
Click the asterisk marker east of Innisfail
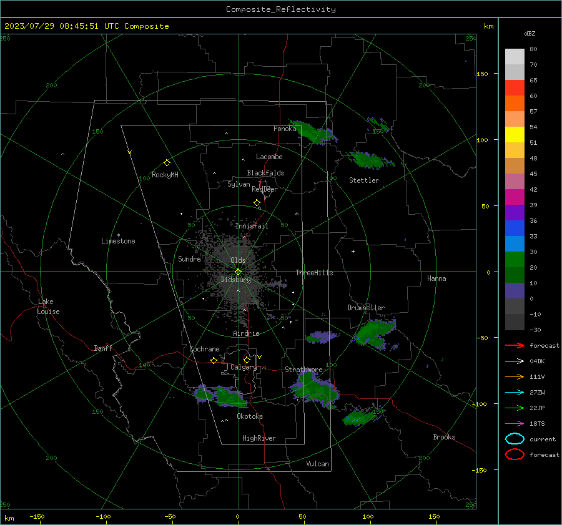pos(297,214)
